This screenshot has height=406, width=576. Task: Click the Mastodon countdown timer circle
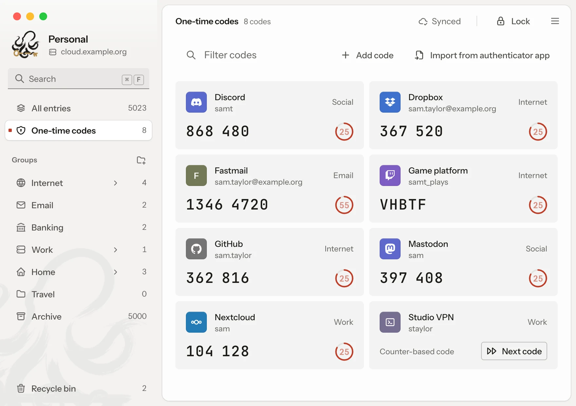point(538,278)
